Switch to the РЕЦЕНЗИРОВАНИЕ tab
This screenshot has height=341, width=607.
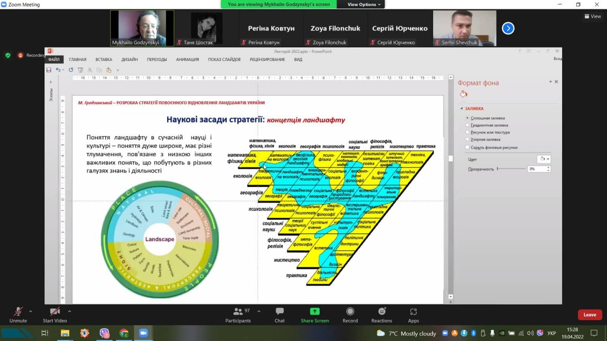[x=267, y=59]
